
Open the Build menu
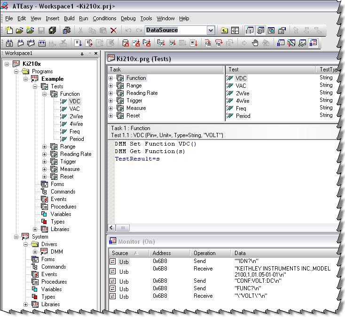pyautogui.click(x=69, y=18)
